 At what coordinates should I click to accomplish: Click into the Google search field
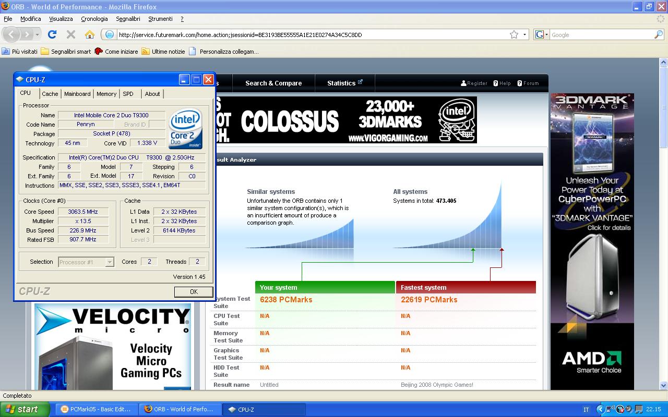[x=602, y=35]
